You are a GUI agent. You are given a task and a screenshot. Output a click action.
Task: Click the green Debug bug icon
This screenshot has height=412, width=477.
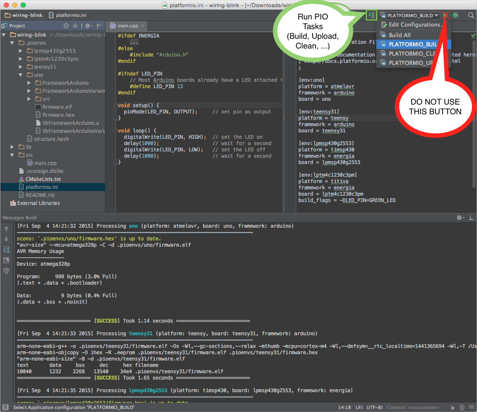point(456,15)
